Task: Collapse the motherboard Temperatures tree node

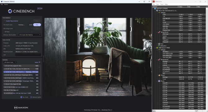Action: pyautogui.click(x=157, y=32)
